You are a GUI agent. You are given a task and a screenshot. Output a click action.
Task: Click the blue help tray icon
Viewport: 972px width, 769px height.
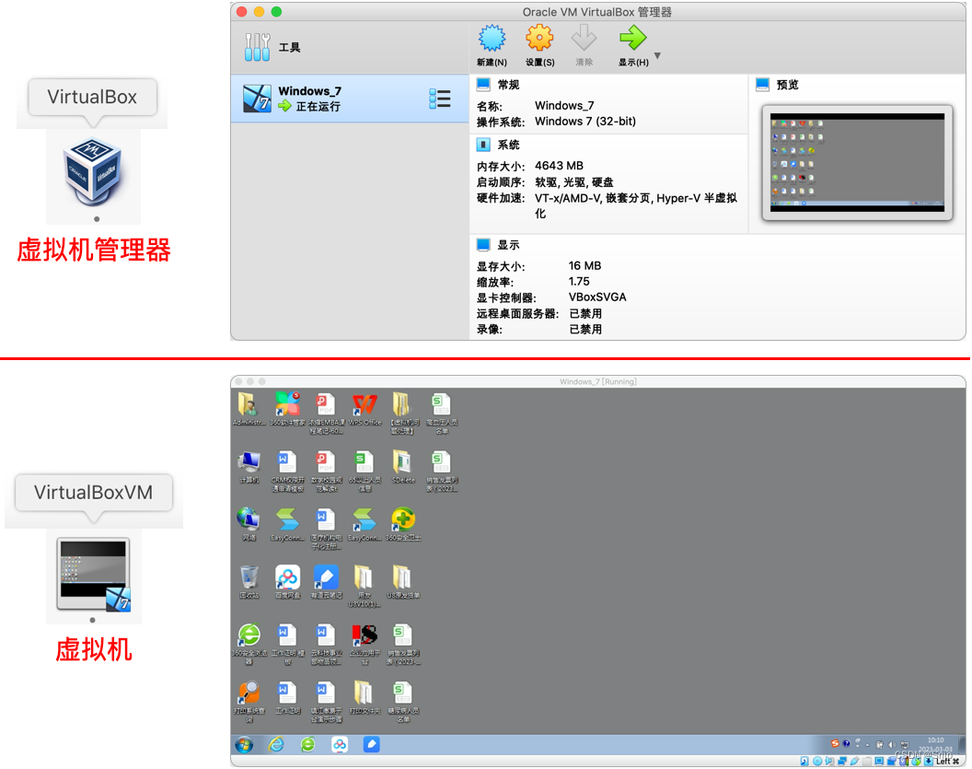pyautogui.click(x=846, y=743)
